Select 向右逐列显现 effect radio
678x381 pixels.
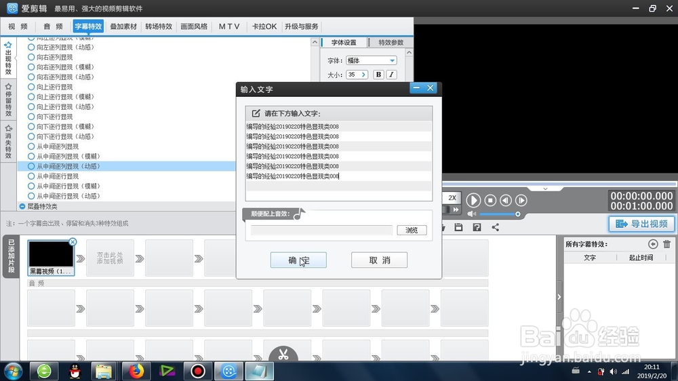pos(31,57)
